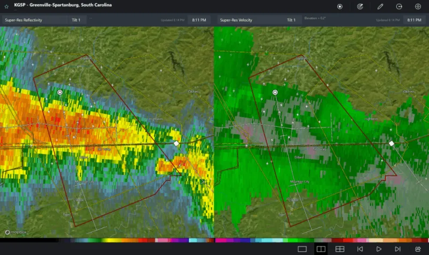Switch to four-pane grid layout

(x=340, y=249)
